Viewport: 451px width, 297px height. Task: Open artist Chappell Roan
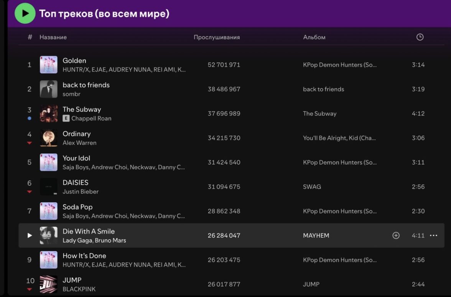[91, 118]
